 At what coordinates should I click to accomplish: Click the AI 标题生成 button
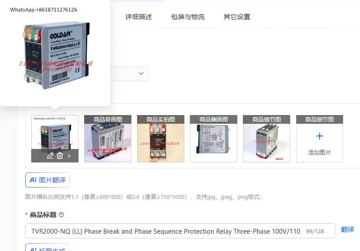(x=48, y=248)
